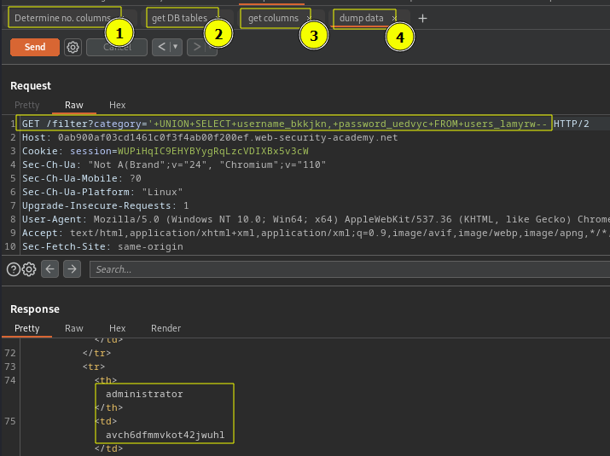Click HTTP/2 at end of request line
This screenshot has height=456, width=610.
pyautogui.click(x=571, y=124)
